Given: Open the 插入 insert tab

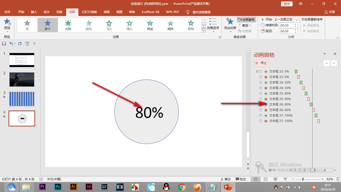Looking at the screenshot, I should click(34, 12).
